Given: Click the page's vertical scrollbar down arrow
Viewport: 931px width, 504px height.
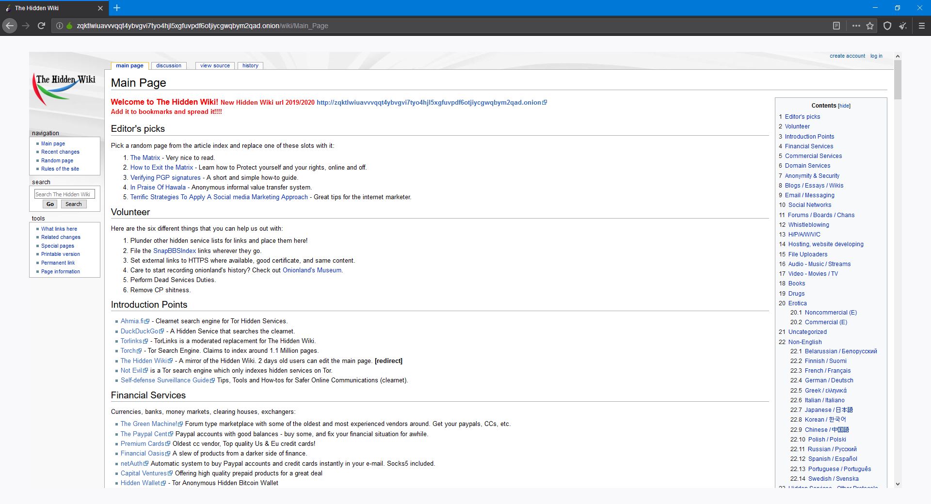Looking at the screenshot, I should (898, 484).
